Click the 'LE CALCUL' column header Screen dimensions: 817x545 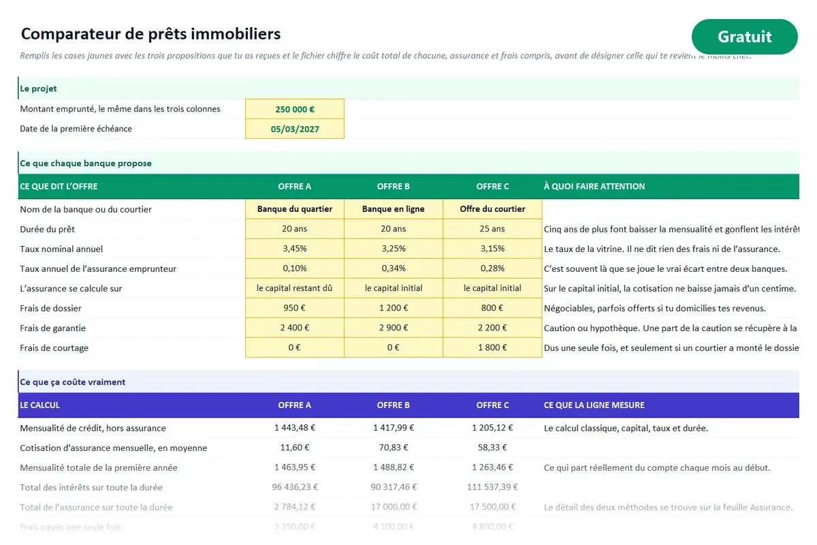coord(40,405)
